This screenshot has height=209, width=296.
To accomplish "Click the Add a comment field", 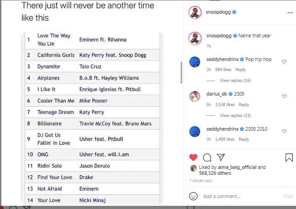I will coord(237,196).
